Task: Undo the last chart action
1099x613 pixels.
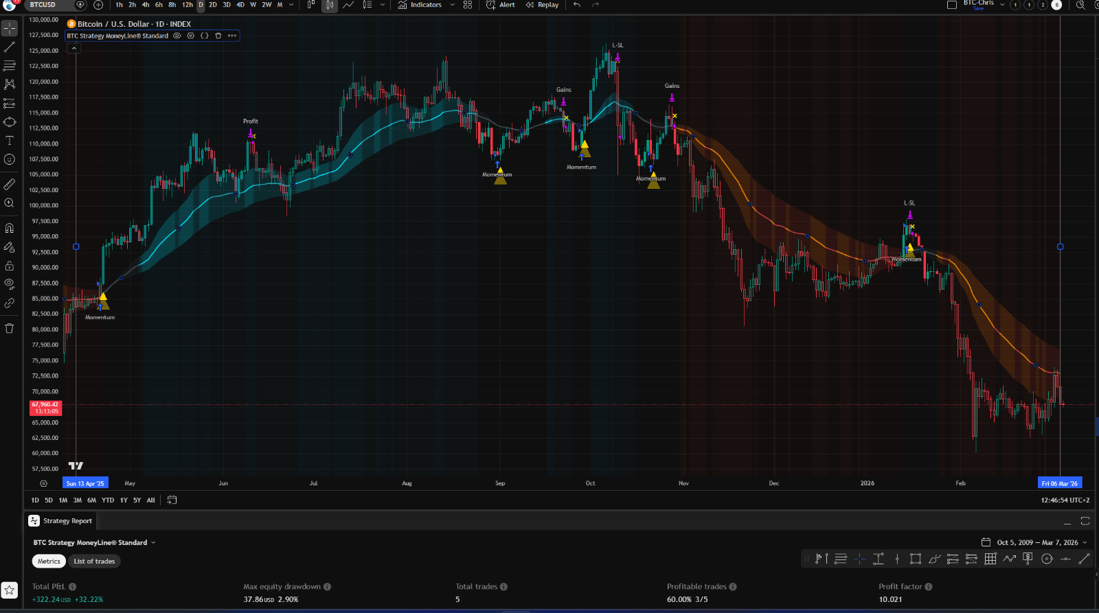Action: (577, 5)
